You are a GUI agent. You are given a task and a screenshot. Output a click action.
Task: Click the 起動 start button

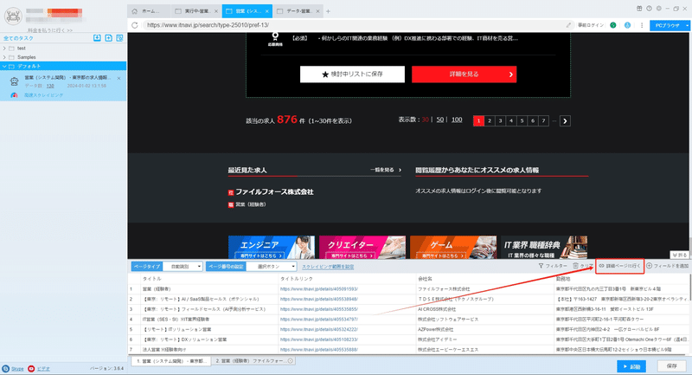[631, 366]
